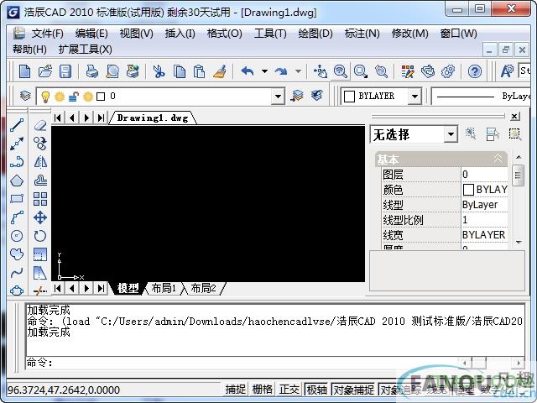Open the Layer Properties Manager icon
This screenshot has width=537, height=403.
25,96
